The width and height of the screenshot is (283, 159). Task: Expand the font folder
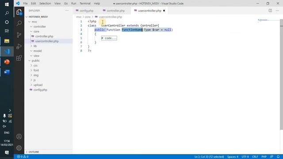(36, 70)
